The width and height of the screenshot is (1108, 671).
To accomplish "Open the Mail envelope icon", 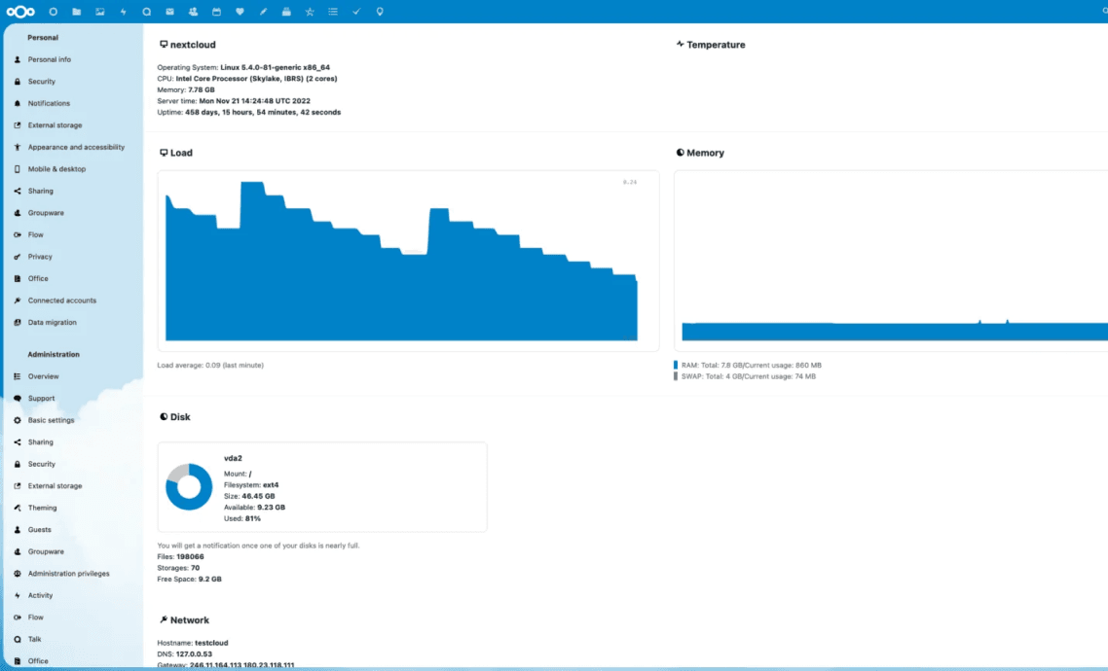I will pos(169,12).
